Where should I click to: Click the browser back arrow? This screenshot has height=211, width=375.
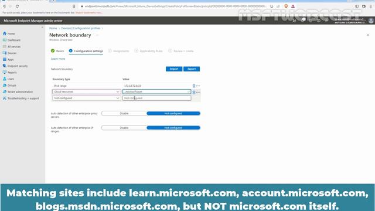pyautogui.click(x=4, y=6)
